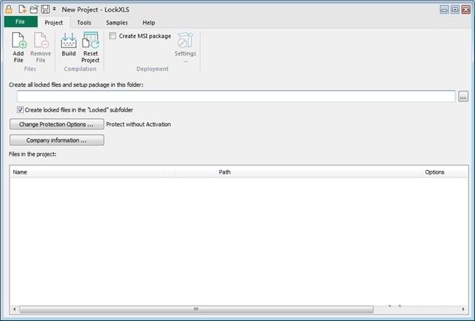
Task: Add File to the project
Action: (18, 47)
